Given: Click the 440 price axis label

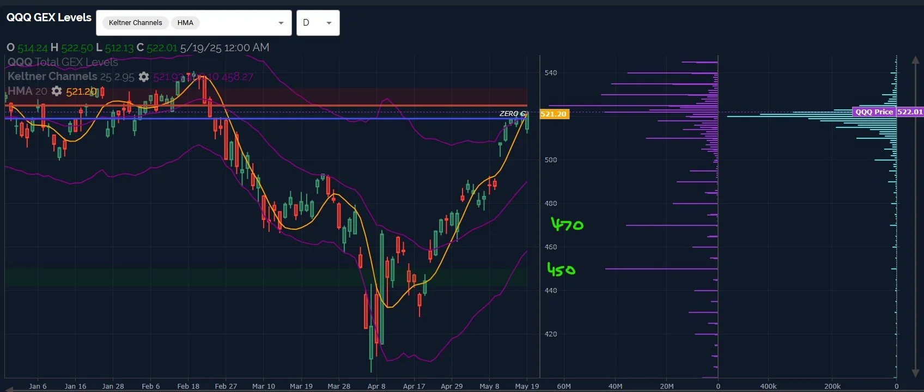Looking at the screenshot, I should [551, 291].
